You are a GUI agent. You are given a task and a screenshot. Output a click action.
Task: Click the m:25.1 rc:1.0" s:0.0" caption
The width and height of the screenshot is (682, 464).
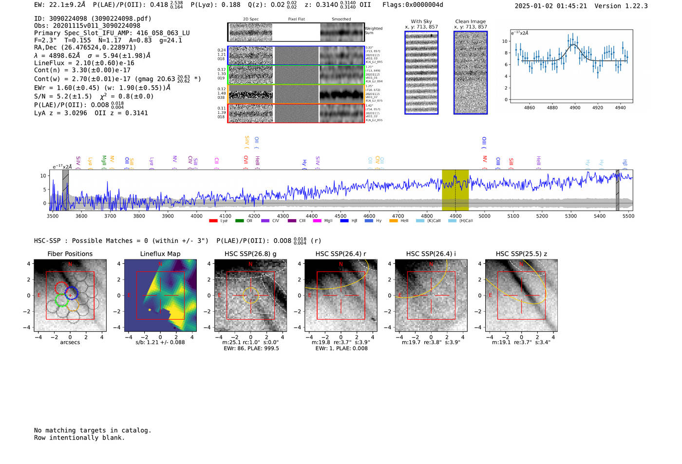click(250, 342)
